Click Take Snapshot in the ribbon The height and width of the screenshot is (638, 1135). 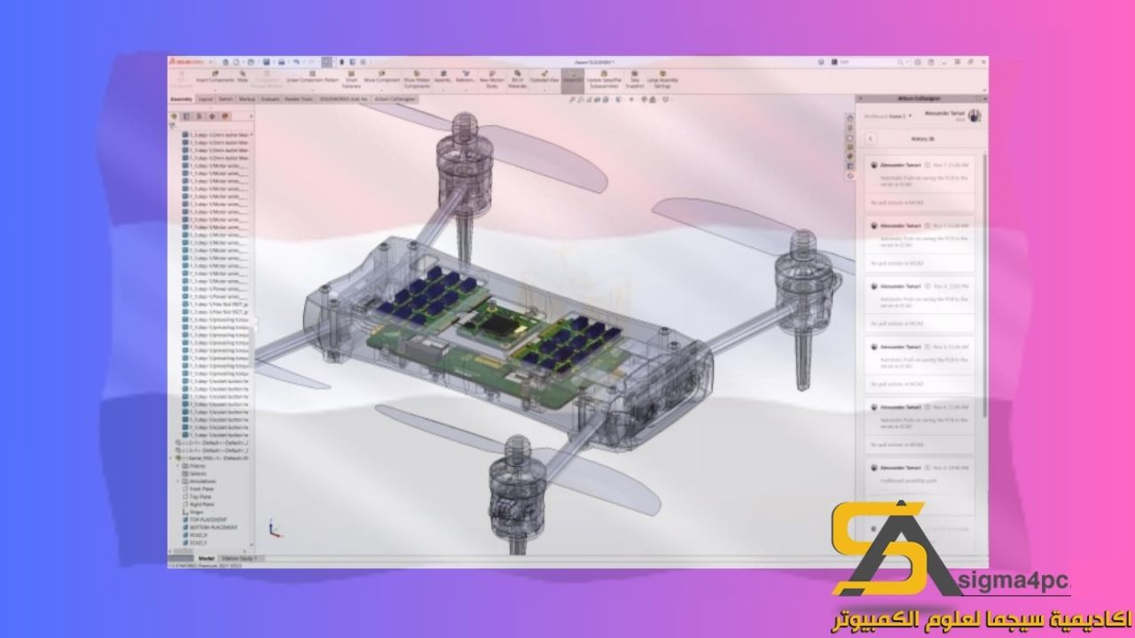[x=635, y=78]
